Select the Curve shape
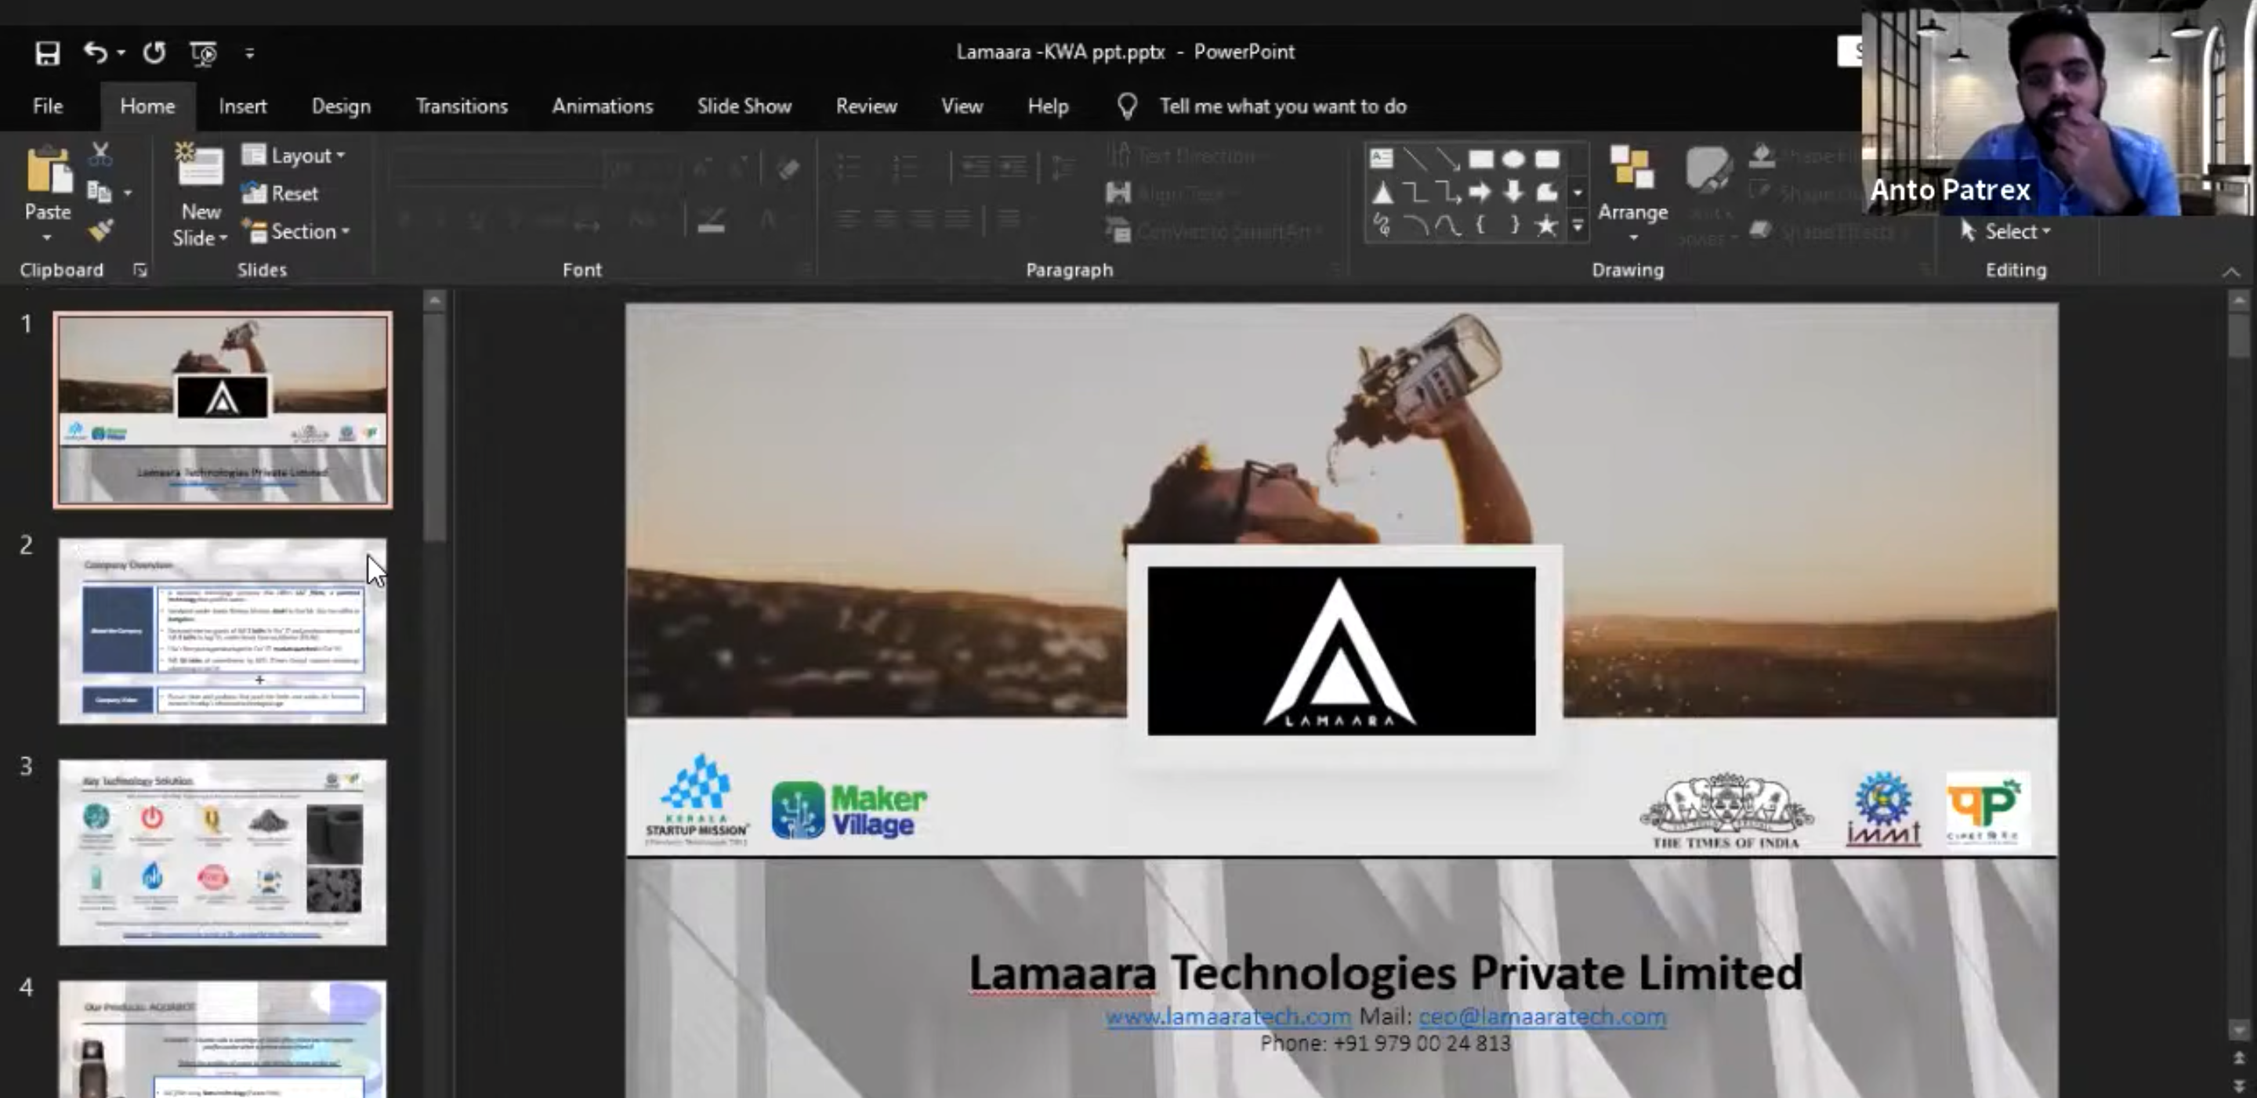Image resolution: width=2257 pixels, height=1098 pixels. coord(1447,225)
